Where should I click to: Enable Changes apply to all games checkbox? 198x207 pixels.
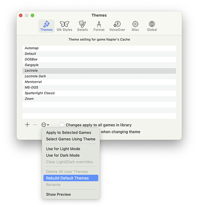tap(62, 125)
